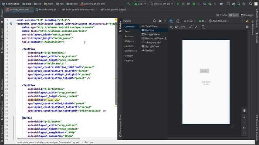Select Buttons palette category

129,36
